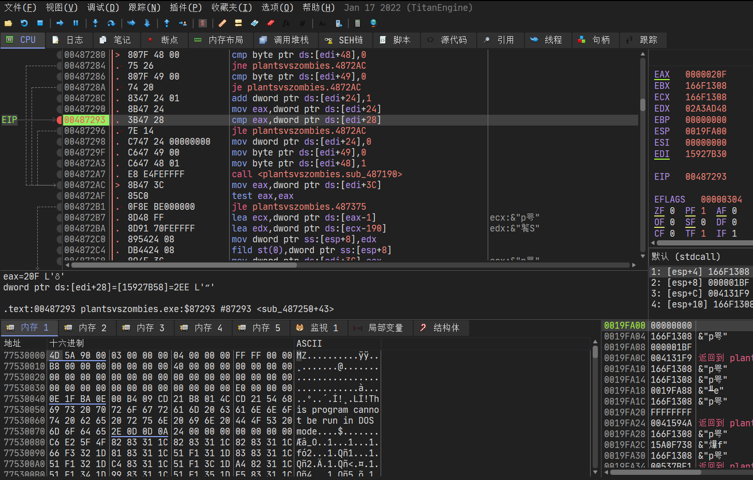
Task: Toggle the breakpoint at address 00487293
Action: [x=59, y=120]
